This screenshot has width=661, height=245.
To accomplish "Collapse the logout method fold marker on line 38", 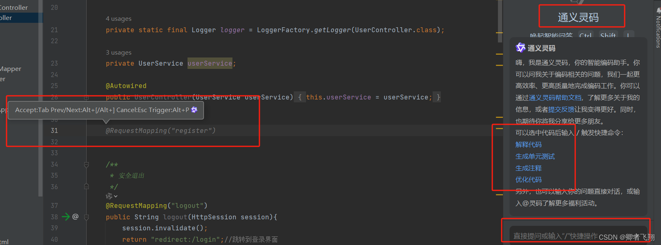I will (86, 217).
